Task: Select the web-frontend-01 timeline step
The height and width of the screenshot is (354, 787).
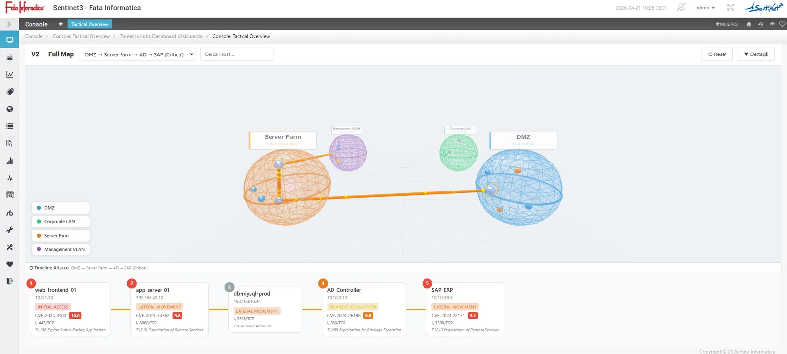Action: click(x=70, y=309)
